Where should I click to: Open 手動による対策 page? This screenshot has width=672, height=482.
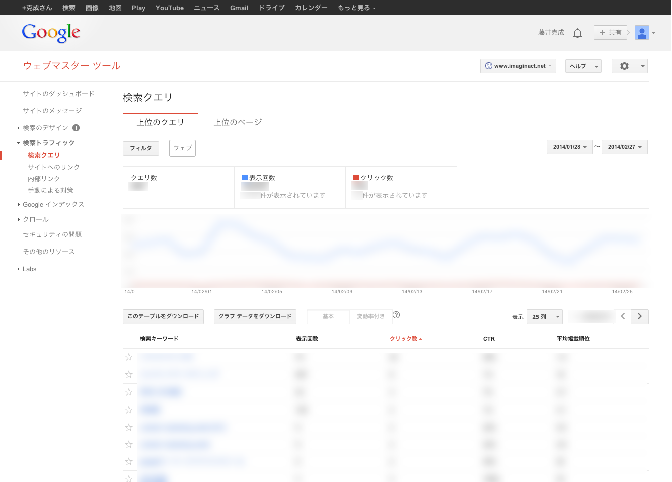pos(50,190)
